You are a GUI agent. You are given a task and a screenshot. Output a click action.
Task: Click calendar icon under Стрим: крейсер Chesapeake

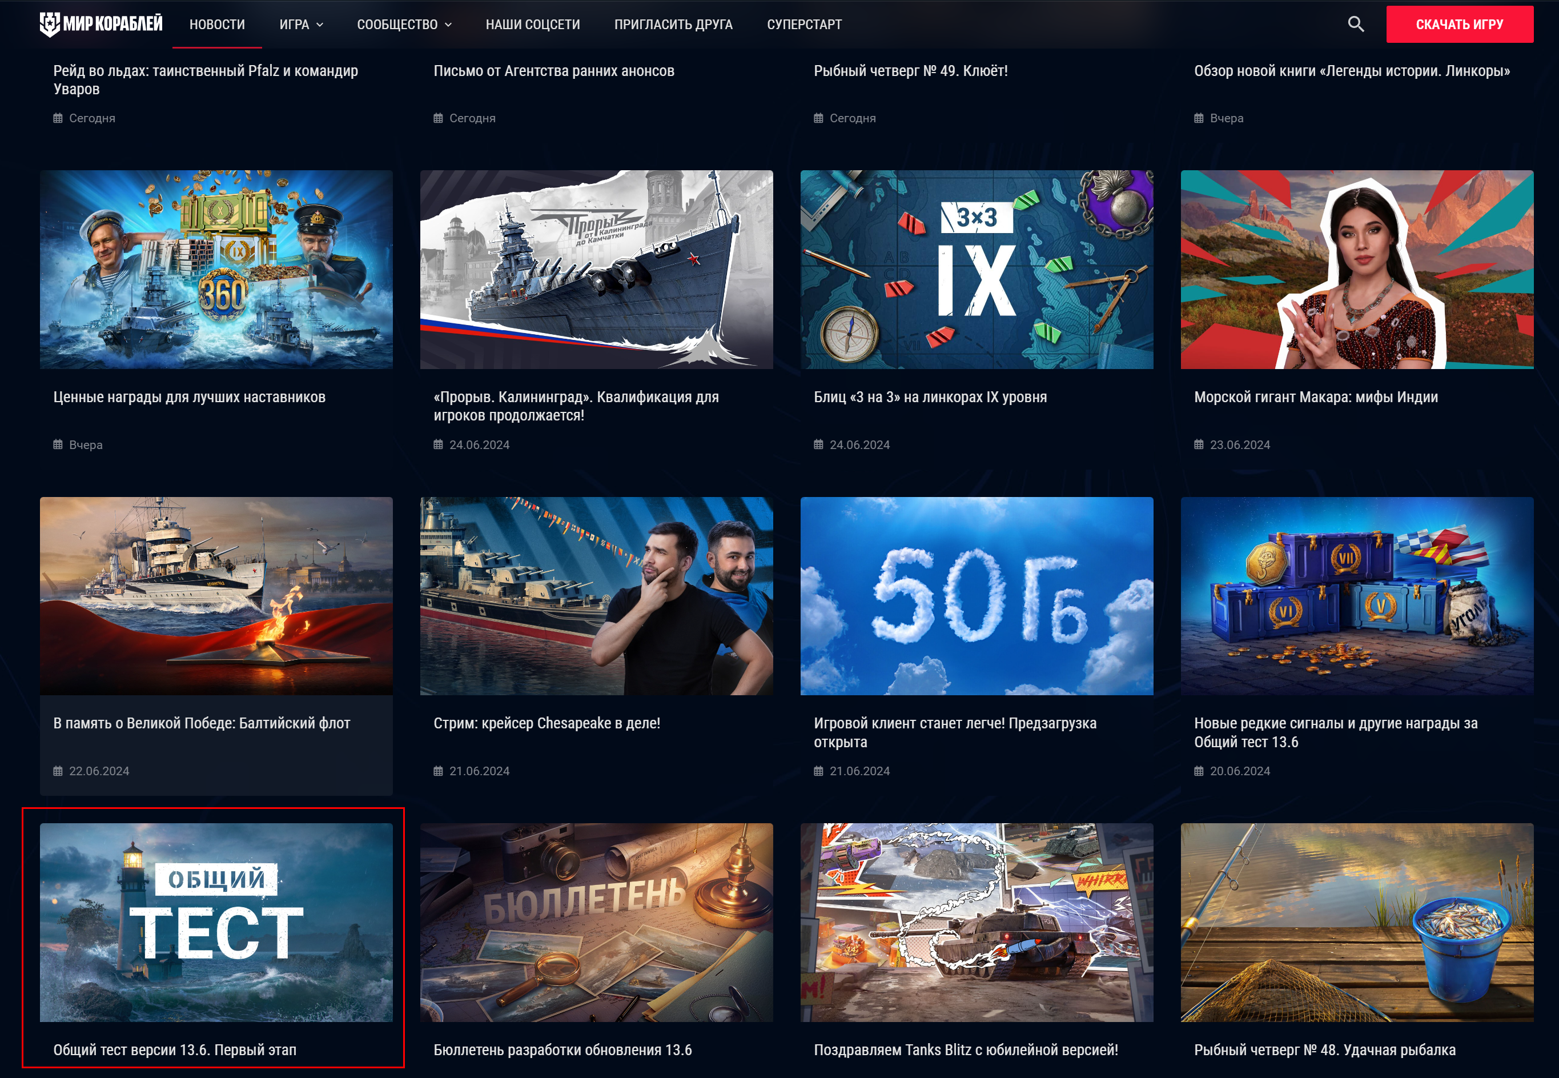pos(438,771)
